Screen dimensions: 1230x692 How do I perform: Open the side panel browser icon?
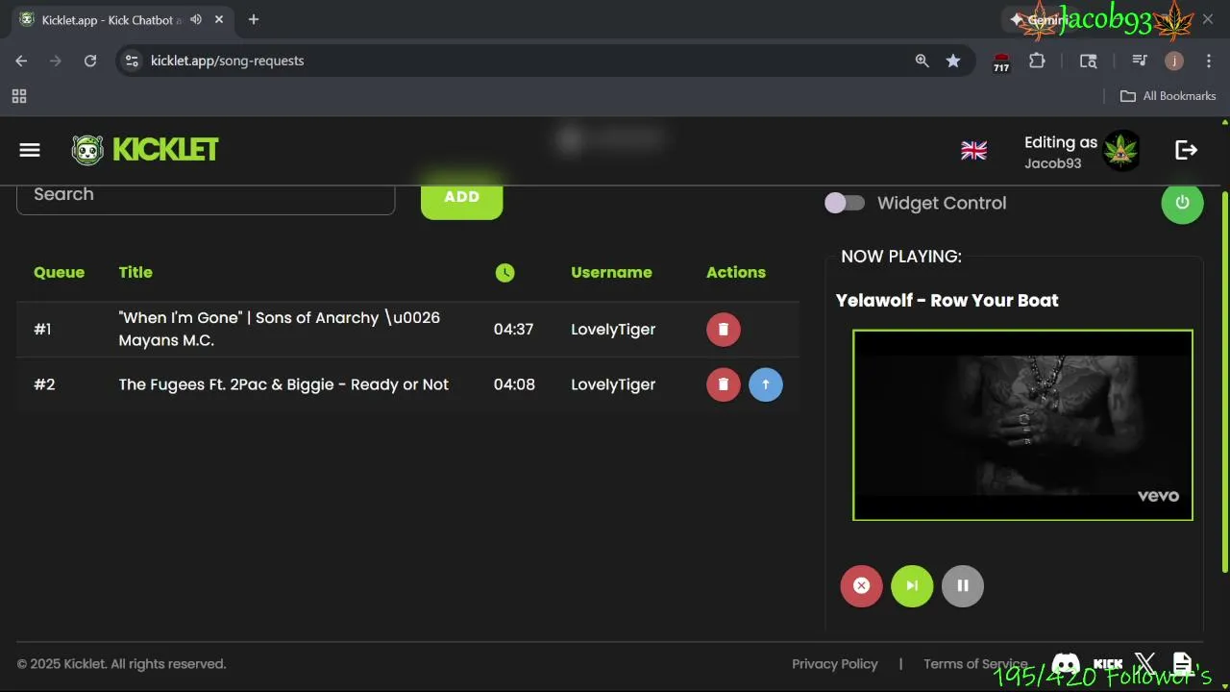point(1088,61)
